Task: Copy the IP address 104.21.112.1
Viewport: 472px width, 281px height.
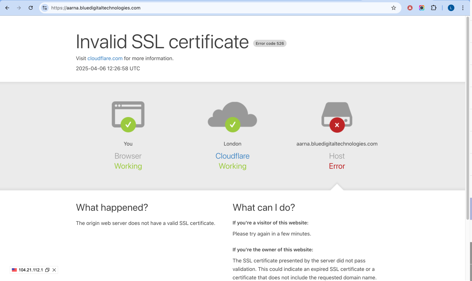Action: pyautogui.click(x=47, y=270)
